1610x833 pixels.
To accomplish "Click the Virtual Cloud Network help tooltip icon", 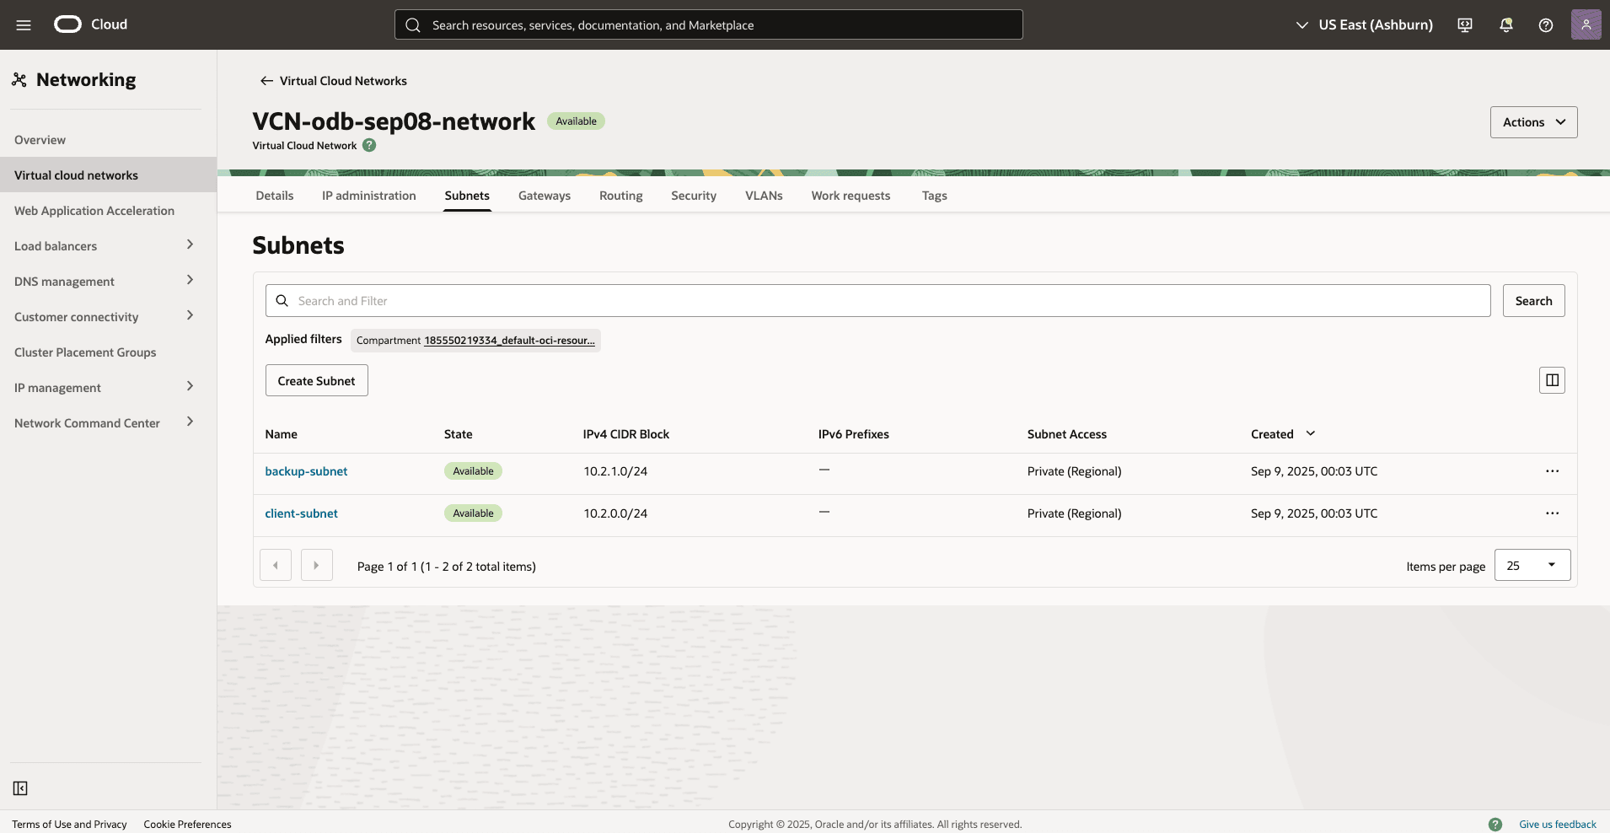I will click(x=368, y=145).
